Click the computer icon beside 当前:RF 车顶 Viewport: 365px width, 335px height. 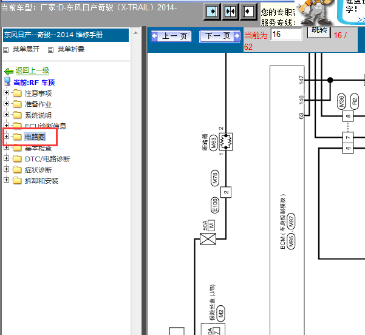click(x=7, y=82)
